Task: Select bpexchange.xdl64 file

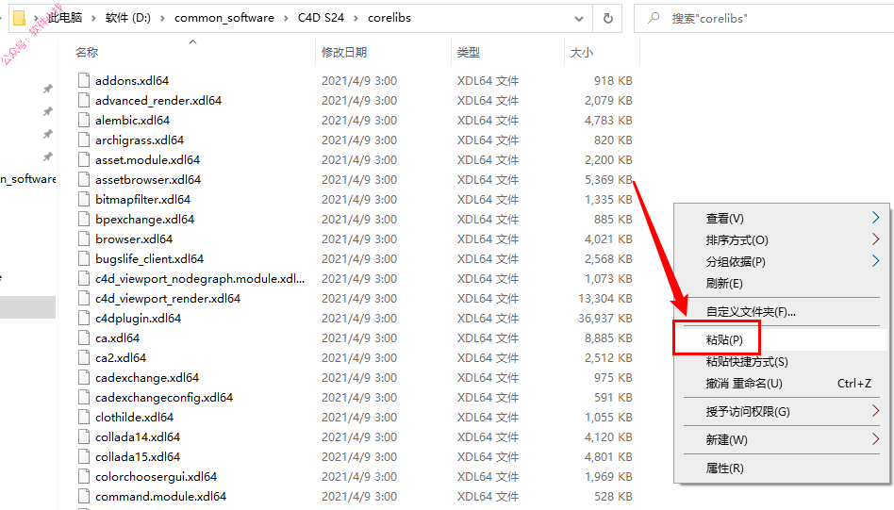Action: click(144, 220)
